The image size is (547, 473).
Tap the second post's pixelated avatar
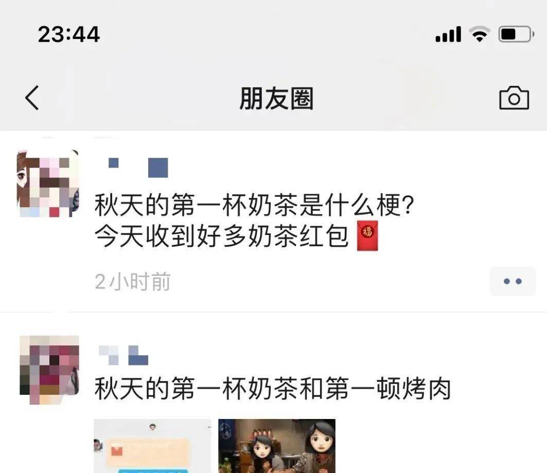click(x=49, y=370)
